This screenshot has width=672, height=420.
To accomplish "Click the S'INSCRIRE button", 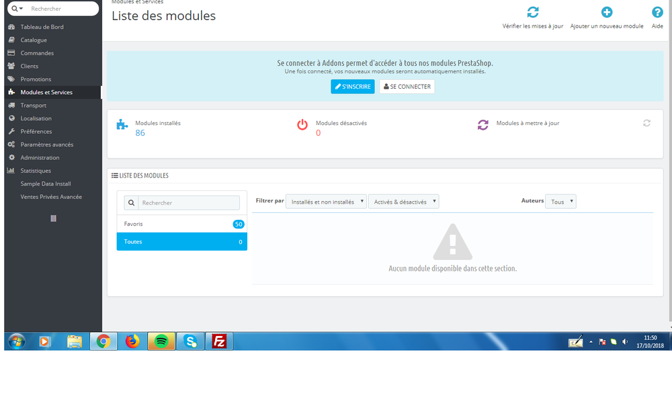I will pos(352,87).
